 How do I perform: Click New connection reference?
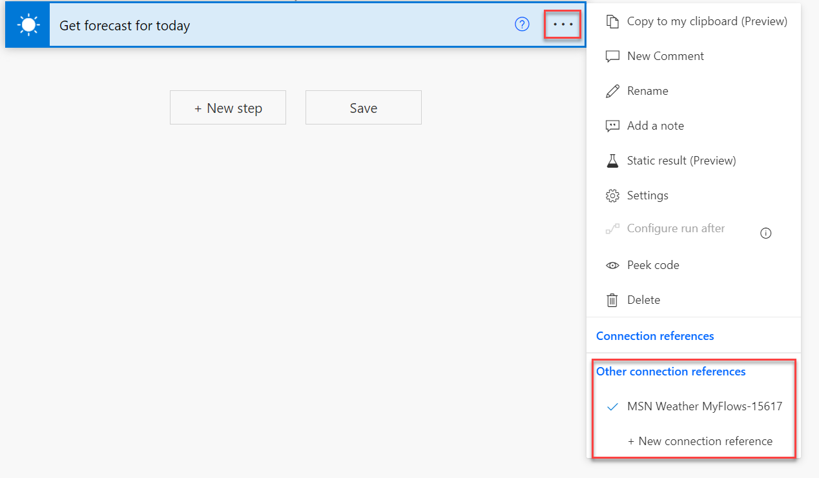700,441
